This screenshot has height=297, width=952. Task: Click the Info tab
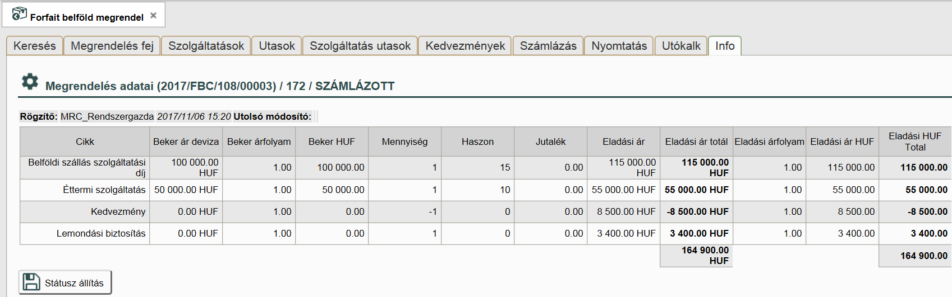tap(725, 46)
